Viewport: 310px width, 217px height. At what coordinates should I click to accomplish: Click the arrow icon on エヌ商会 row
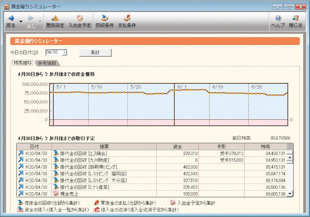21,153
